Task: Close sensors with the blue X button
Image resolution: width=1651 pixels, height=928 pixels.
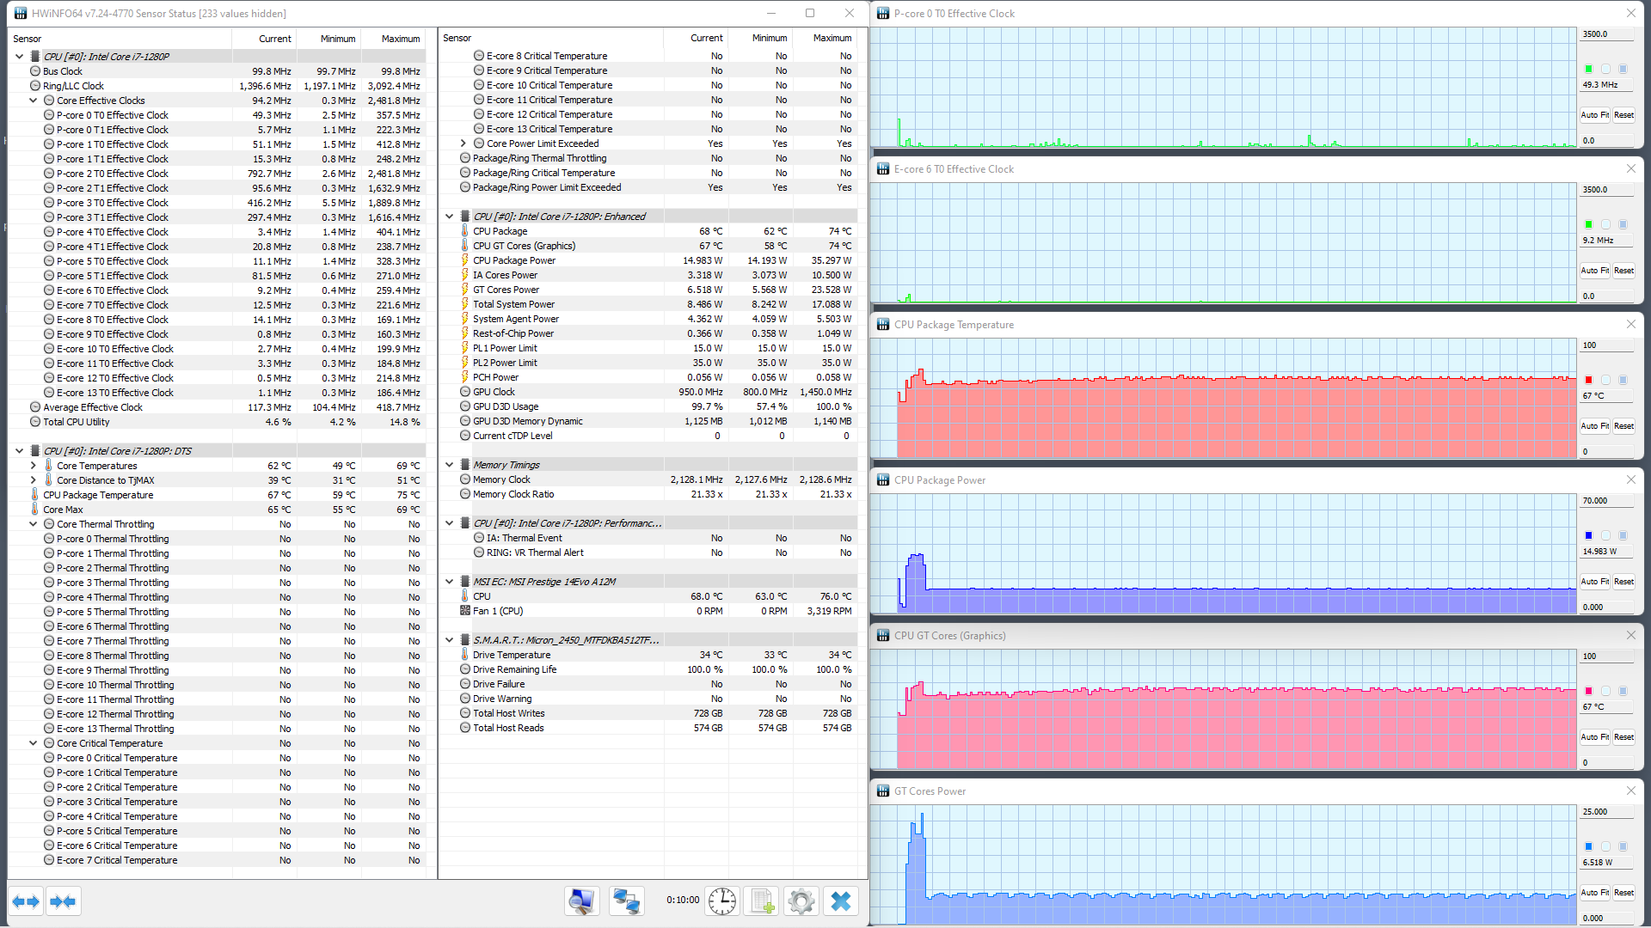Action: (841, 901)
